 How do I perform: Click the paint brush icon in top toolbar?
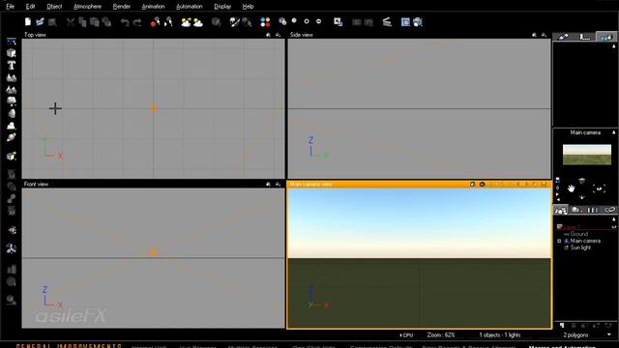click(x=234, y=22)
